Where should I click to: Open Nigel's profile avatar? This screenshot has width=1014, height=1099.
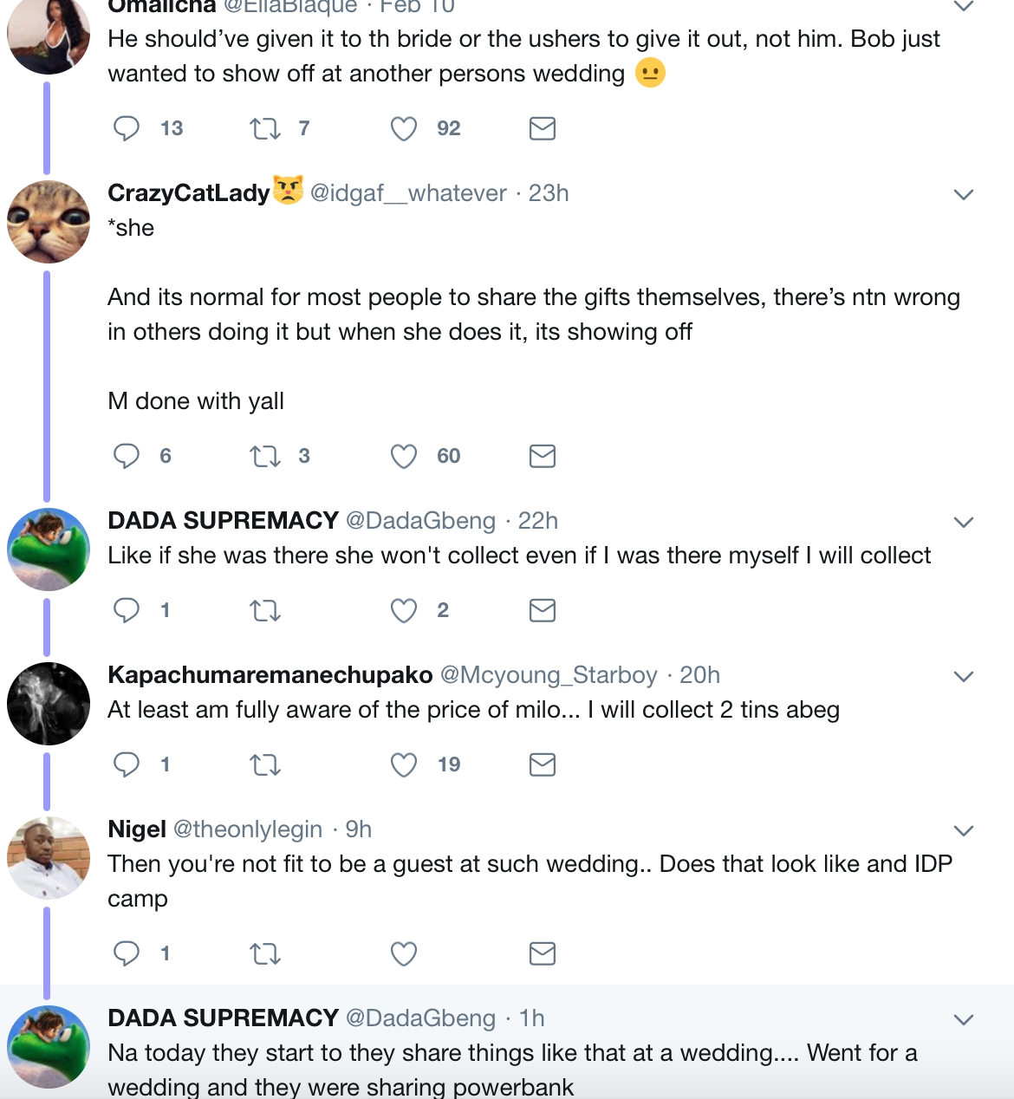[x=49, y=858]
